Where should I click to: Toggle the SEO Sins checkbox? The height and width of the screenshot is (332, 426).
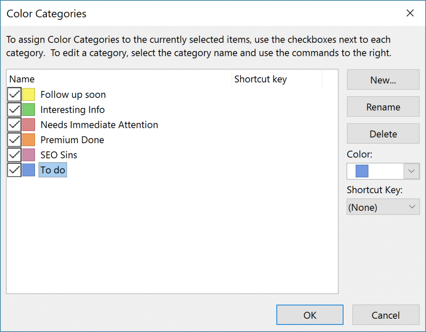[x=15, y=155]
